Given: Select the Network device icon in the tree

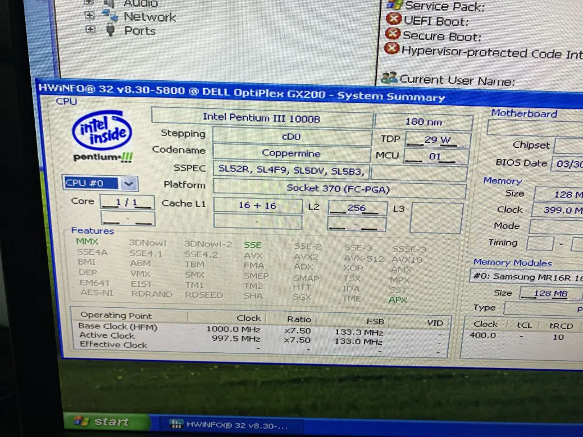Looking at the screenshot, I should (x=110, y=15).
